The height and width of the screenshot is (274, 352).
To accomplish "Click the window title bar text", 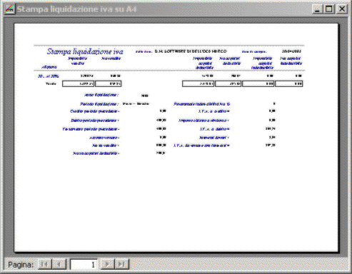I will click(76, 9).
